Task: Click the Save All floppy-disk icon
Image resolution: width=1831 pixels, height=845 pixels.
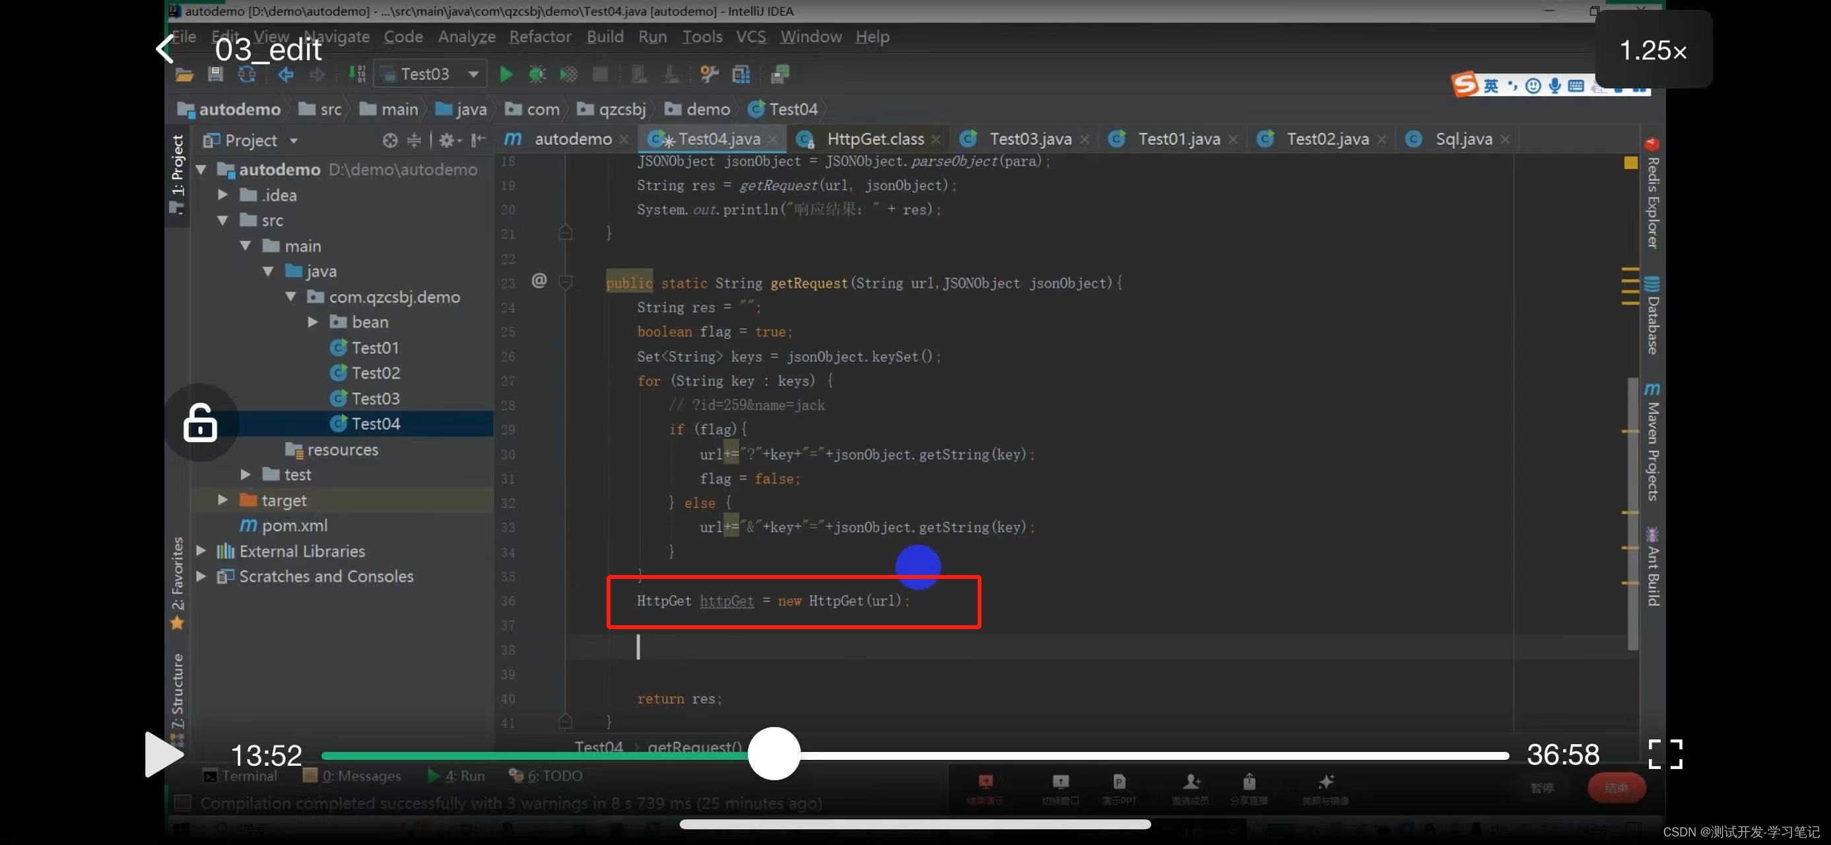Action: tap(215, 74)
